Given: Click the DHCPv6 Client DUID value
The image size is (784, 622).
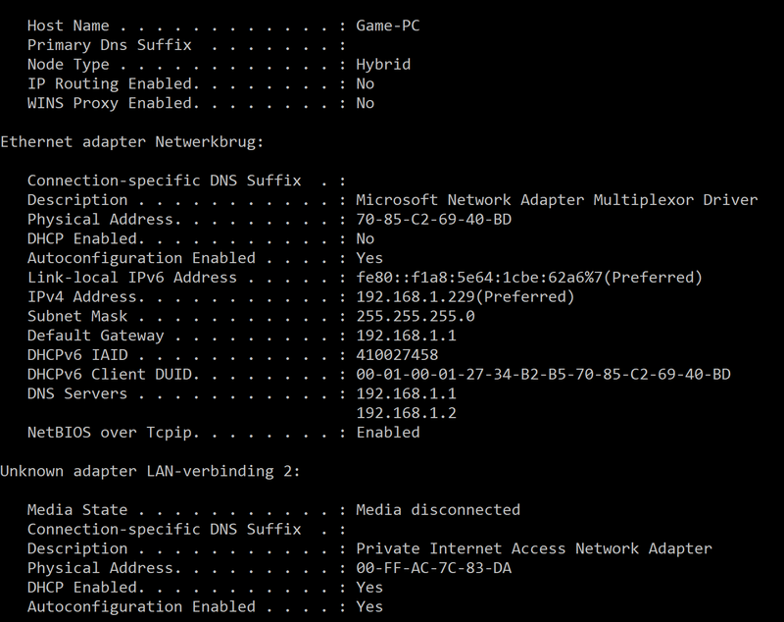Looking at the screenshot, I should click(543, 375).
